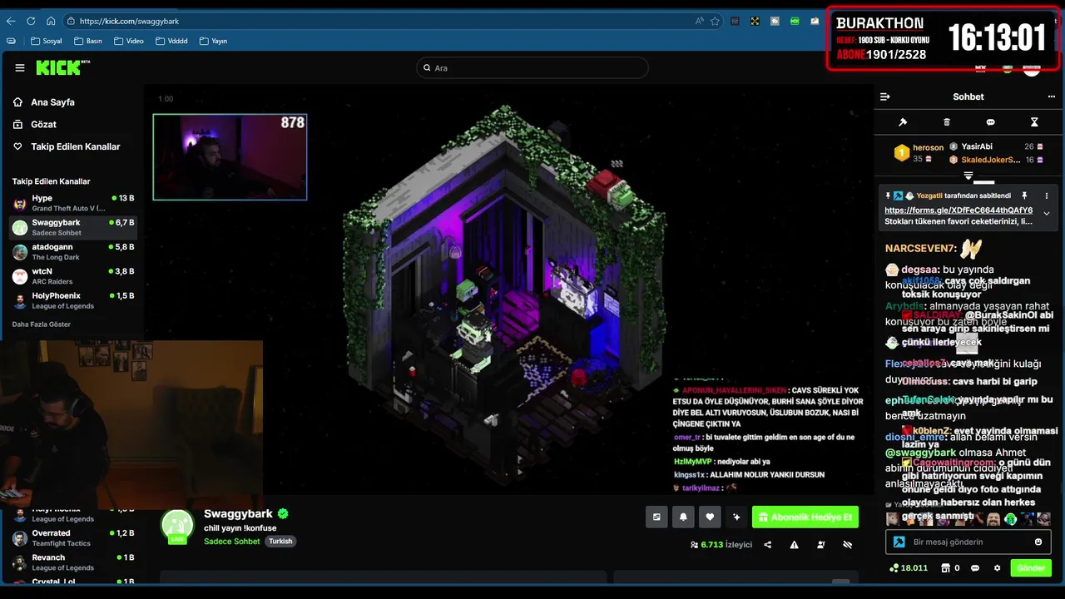
Task: Click the card icon button near bell
Action: click(x=656, y=517)
